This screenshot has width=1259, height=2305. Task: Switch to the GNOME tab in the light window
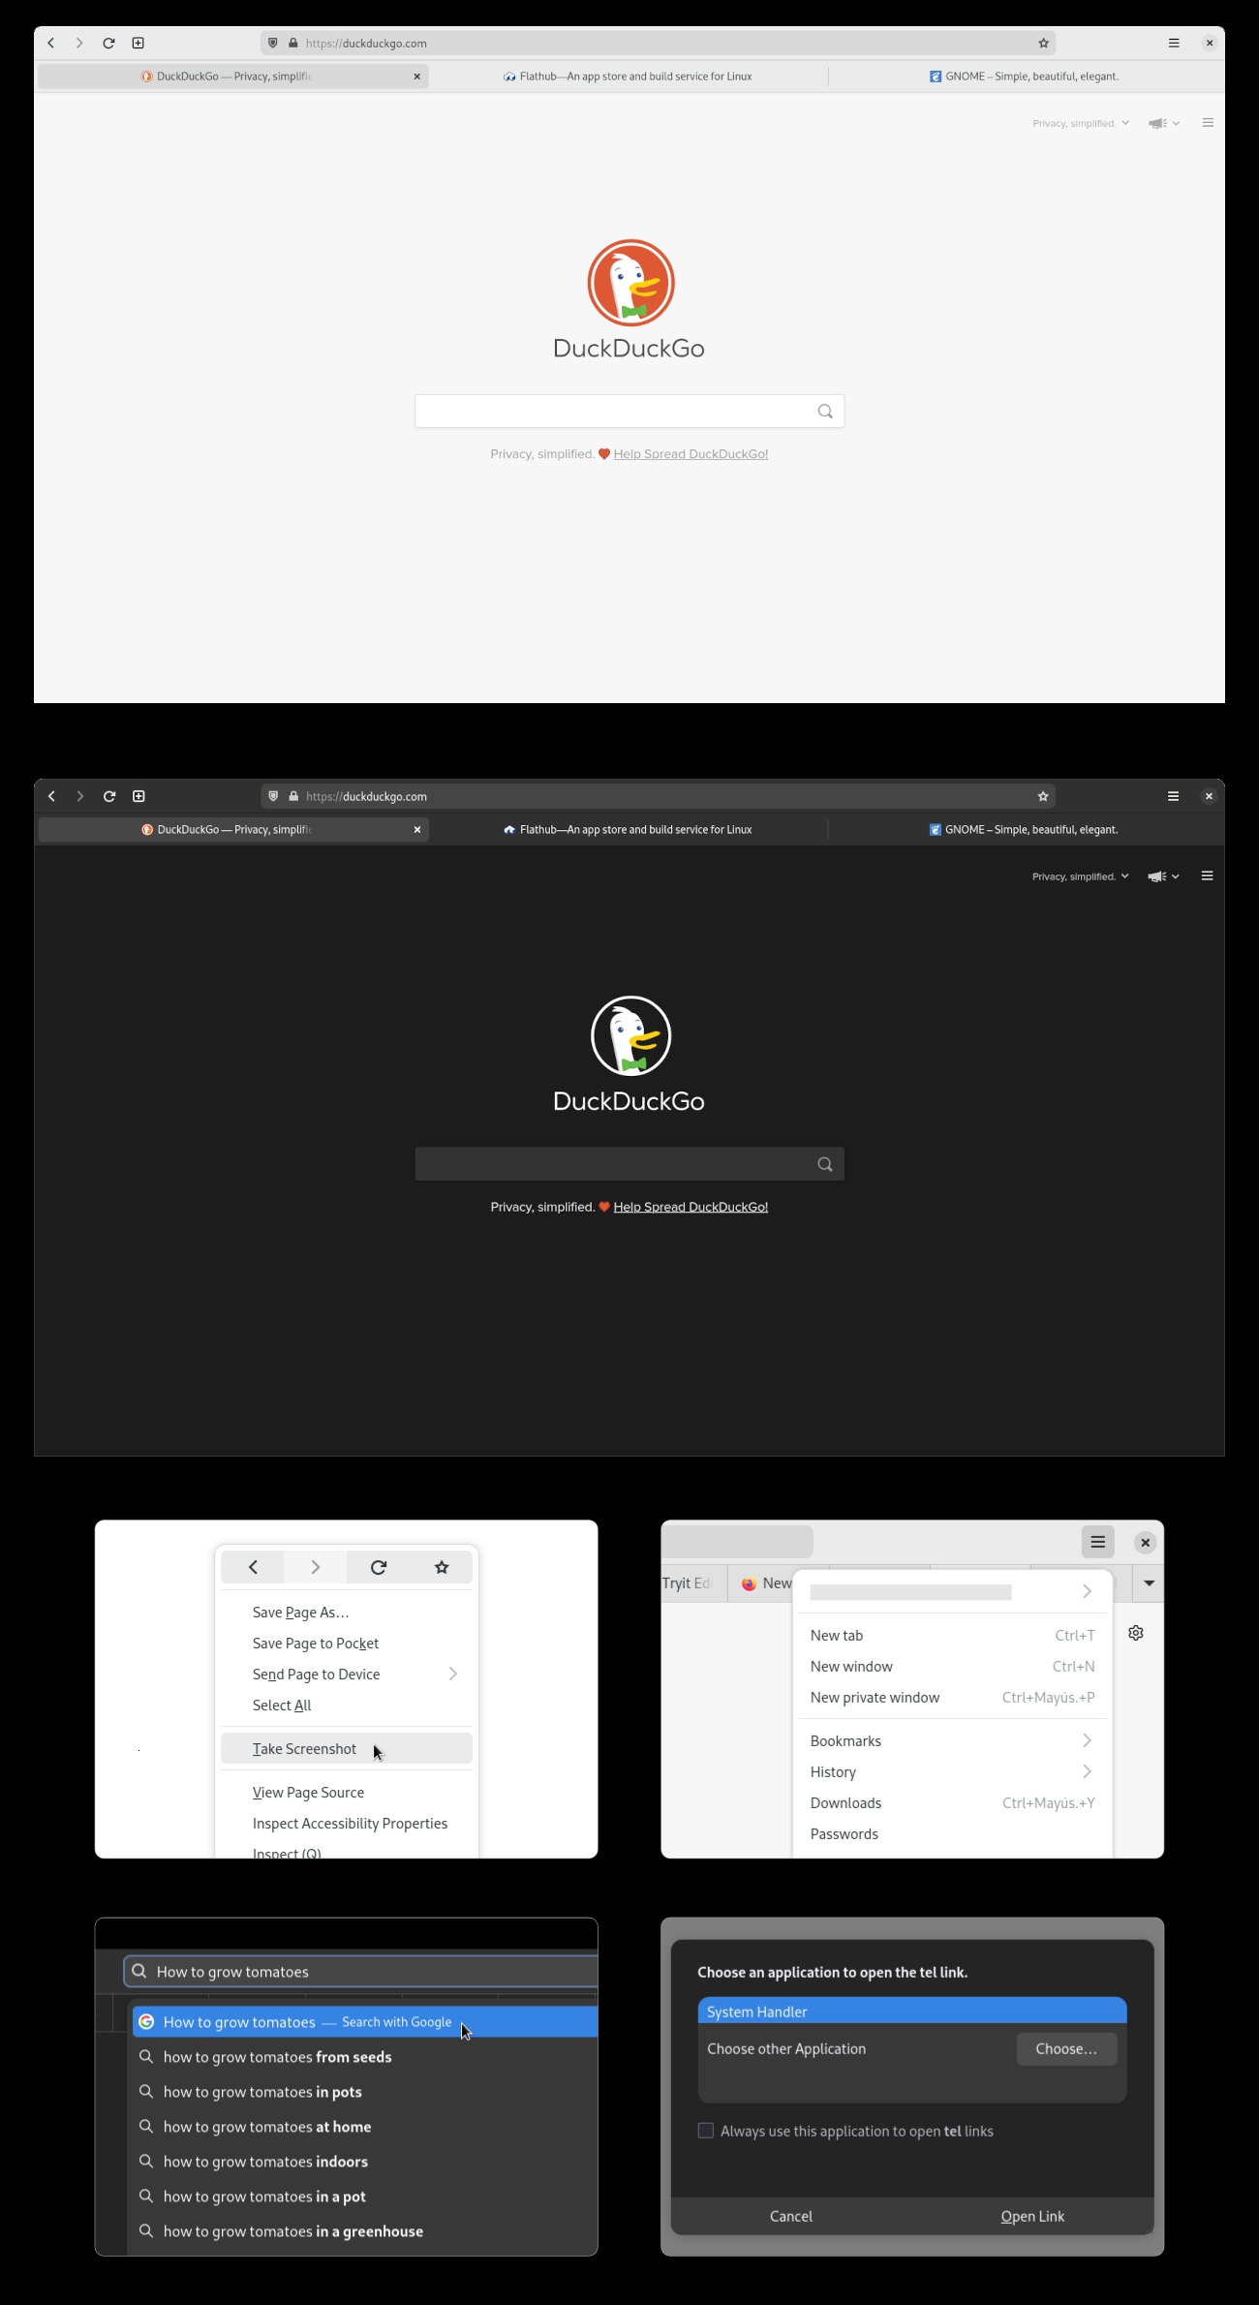click(1025, 77)
